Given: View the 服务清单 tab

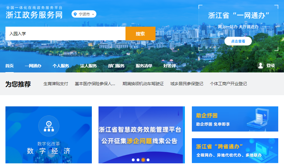Looking at the screenshot, I should [144, 66].
